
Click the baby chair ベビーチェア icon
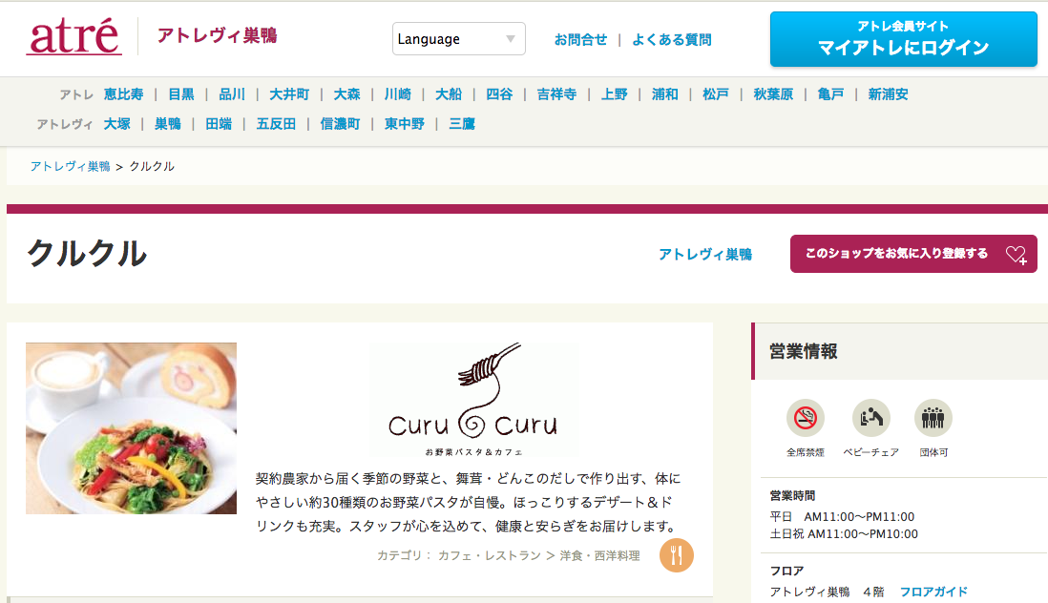click(870, 418)
